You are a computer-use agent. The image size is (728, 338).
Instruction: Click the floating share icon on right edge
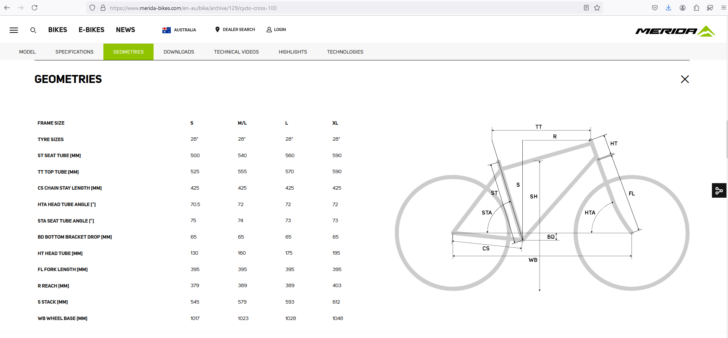[719, 190]
